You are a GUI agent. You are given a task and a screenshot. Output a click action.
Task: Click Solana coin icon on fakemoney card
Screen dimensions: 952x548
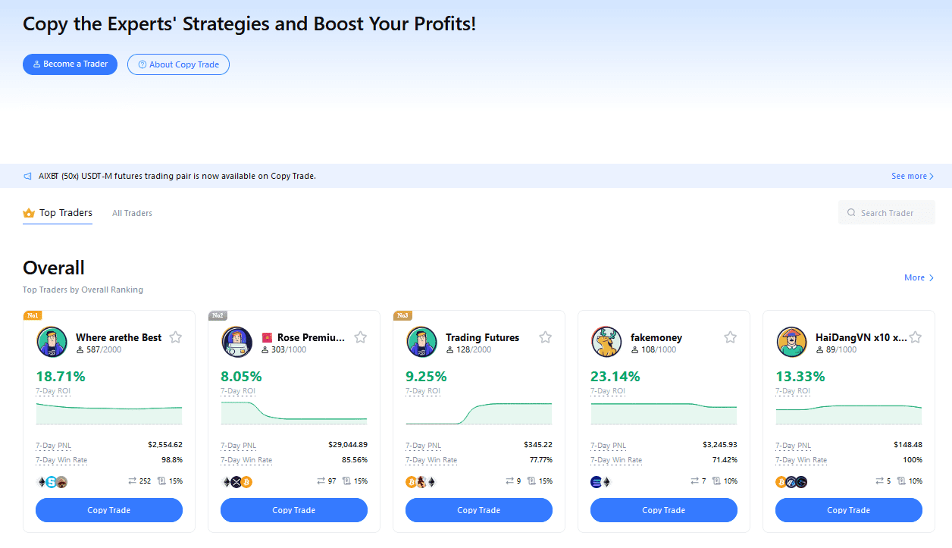click(596, 481)
